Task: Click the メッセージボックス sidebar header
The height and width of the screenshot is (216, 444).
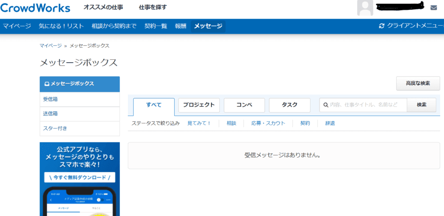Action: click(79, 84)
